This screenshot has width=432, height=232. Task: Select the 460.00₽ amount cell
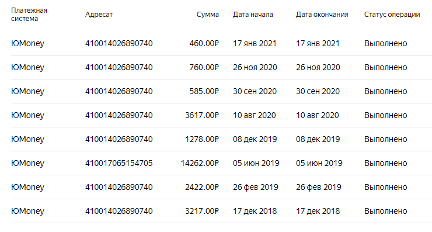204,43
